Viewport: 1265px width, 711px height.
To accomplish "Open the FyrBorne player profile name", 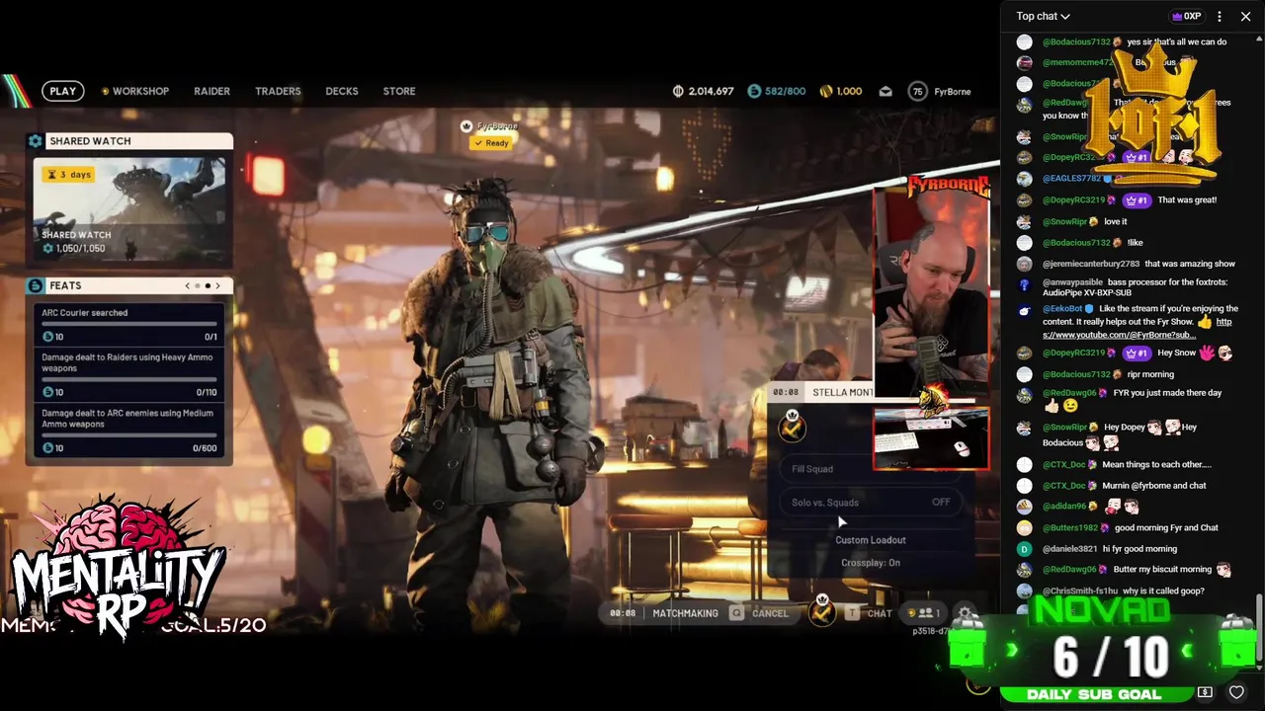I will [952, 91].
